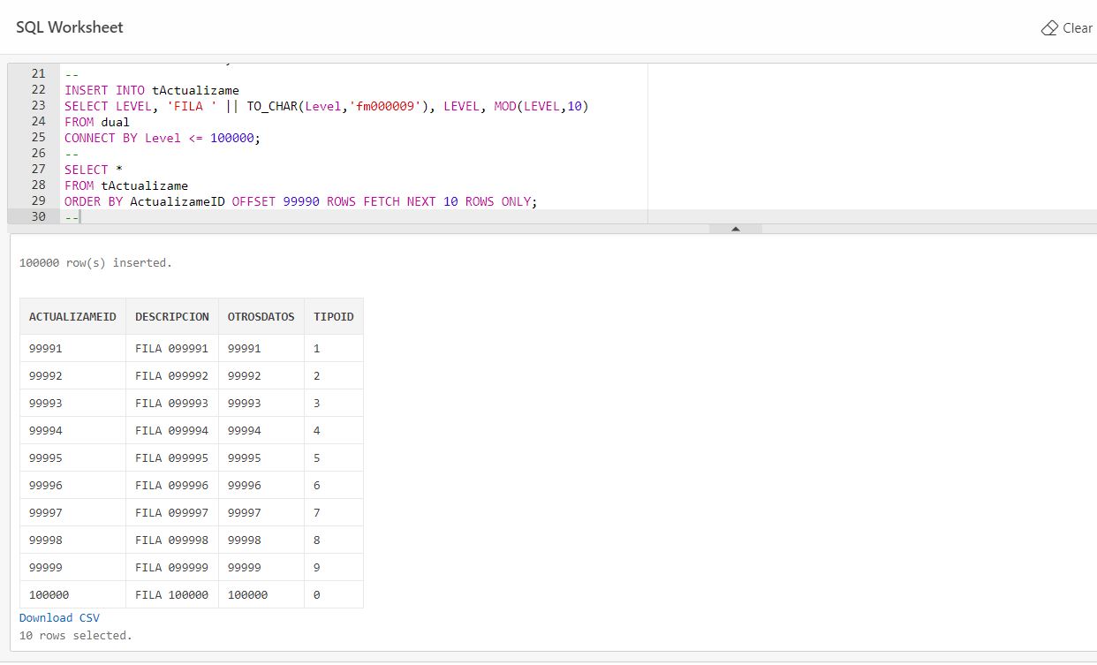Open the Download CSV link

pyautogui.click(x=57, y=617)
